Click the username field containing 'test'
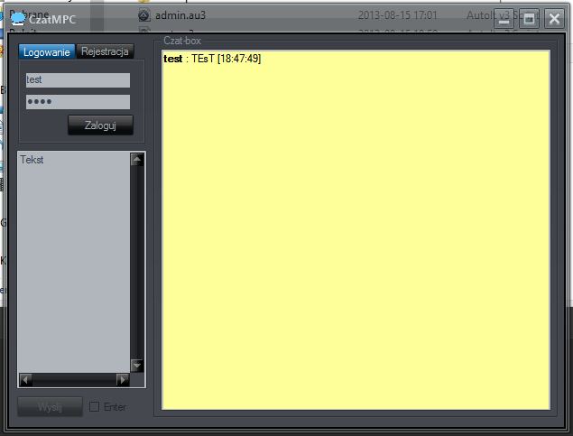This screenshot has height=436, width=573. click(x=78, y=80)
